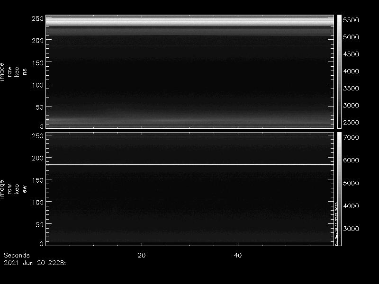The height and width of the screenshot is (284, 379).
Task: Click the lower ew keogram colorbar
Action: pos(339,188)
